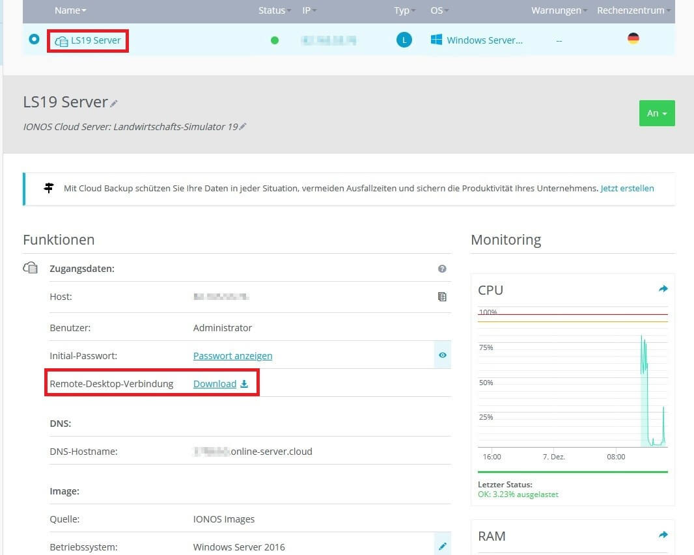Click the Administrator user value

click(x=222, y=328)
